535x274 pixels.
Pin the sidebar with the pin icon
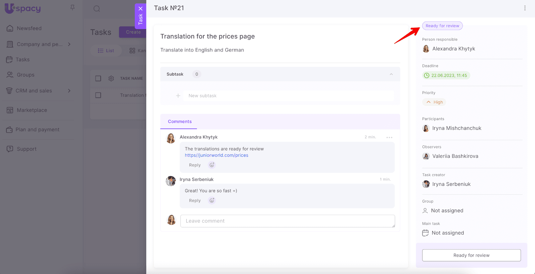click(x=72, y=7)
